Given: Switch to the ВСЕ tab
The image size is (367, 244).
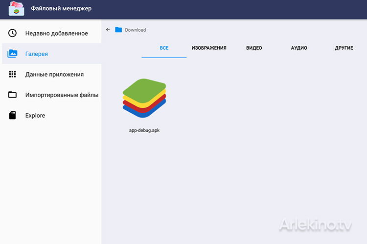Looking at the screenshot, I should pos(164,48).
